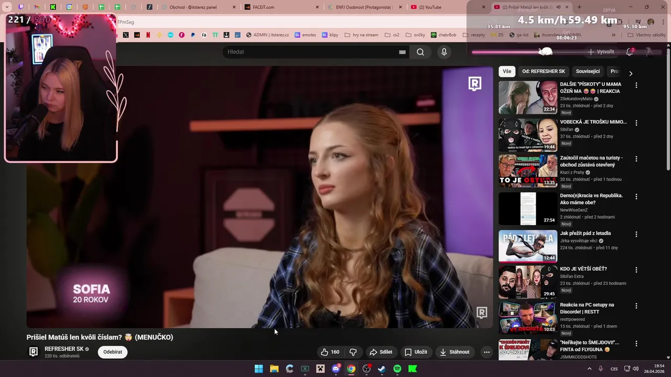Click the Sdílet share button
Screen dimensions: 671x377
[381, 352]
